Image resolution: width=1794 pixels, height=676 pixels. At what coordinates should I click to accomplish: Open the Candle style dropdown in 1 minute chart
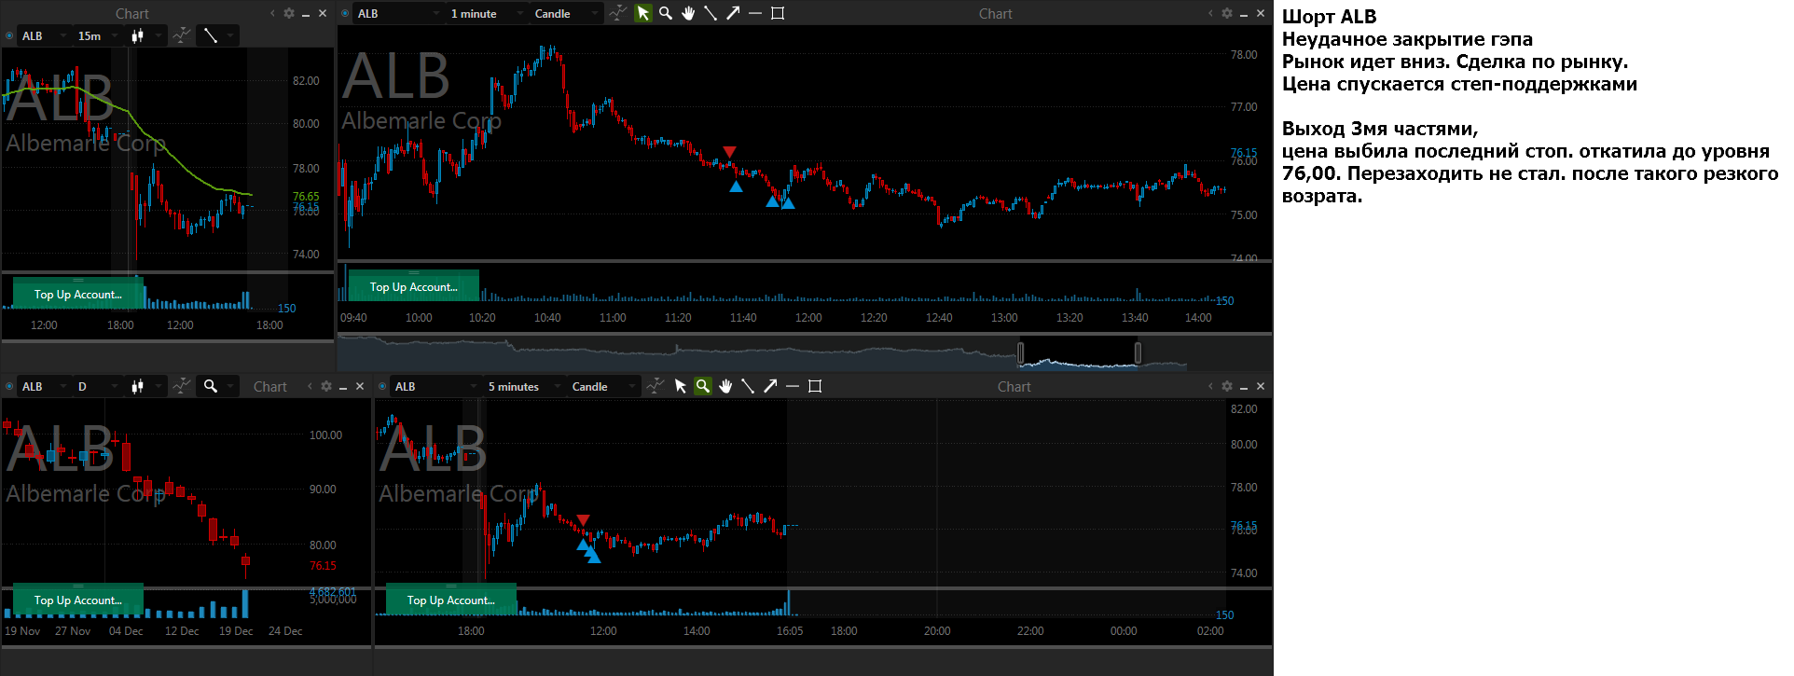(567, 13)
